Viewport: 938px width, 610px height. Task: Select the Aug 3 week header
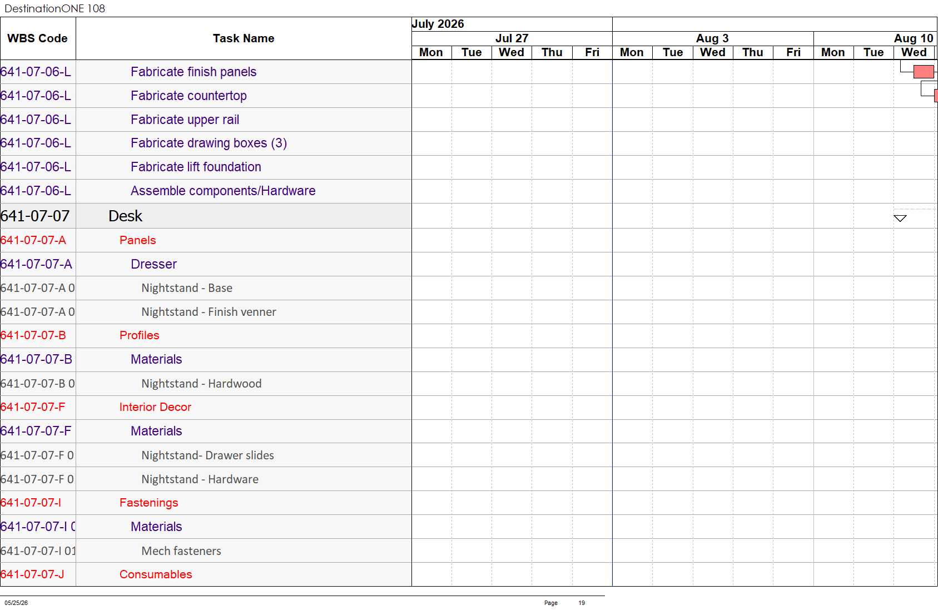(x=713, y=38)
